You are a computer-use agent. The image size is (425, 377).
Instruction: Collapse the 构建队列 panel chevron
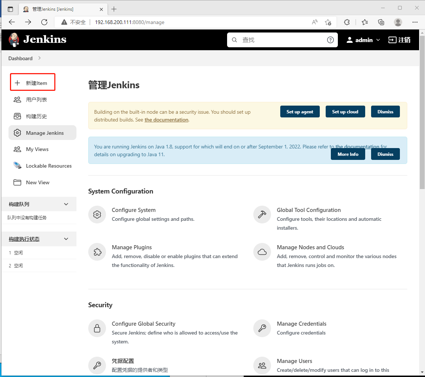click(66, 204)
